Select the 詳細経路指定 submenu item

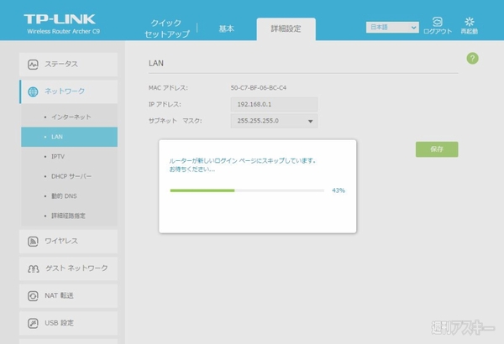click(69, 216)
